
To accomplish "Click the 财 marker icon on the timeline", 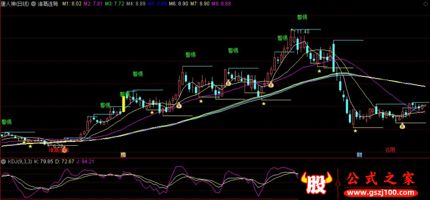I will 359,154.
